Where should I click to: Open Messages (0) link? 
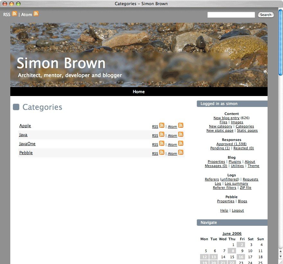coord(216,166)
